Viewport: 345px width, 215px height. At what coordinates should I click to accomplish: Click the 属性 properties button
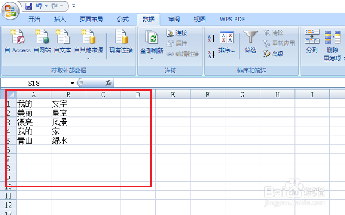177,43
